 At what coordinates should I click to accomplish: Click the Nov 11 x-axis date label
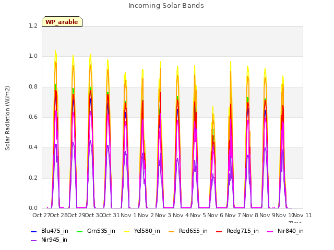tap(303, 215)
